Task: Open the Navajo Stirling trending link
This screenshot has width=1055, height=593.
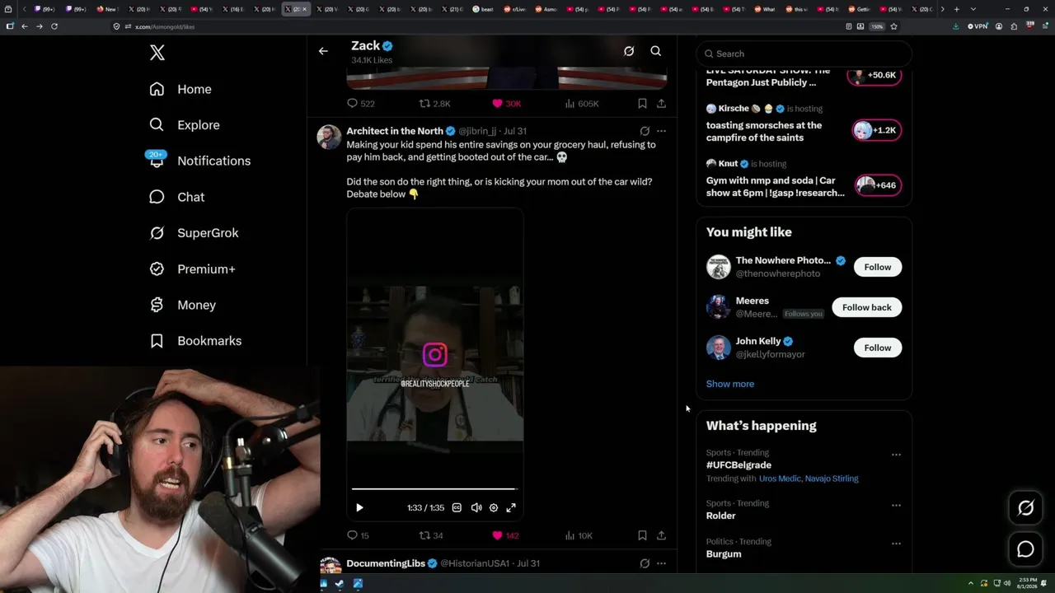Action: 832,479
